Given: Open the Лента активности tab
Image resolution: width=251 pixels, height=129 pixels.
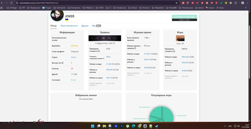Looking at the screenshot, I should pyautogui.click(x=69, y=26).
